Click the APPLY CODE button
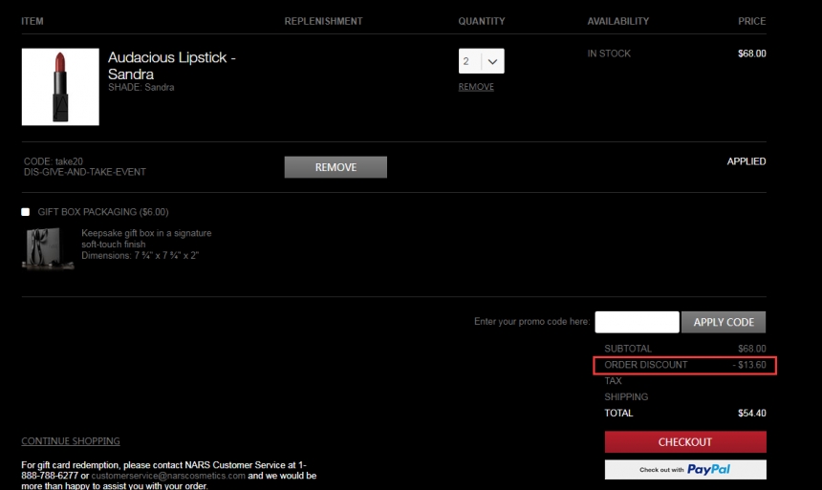Image resolution: width=822 pixels, height=490 pixels. coord(724,322)
